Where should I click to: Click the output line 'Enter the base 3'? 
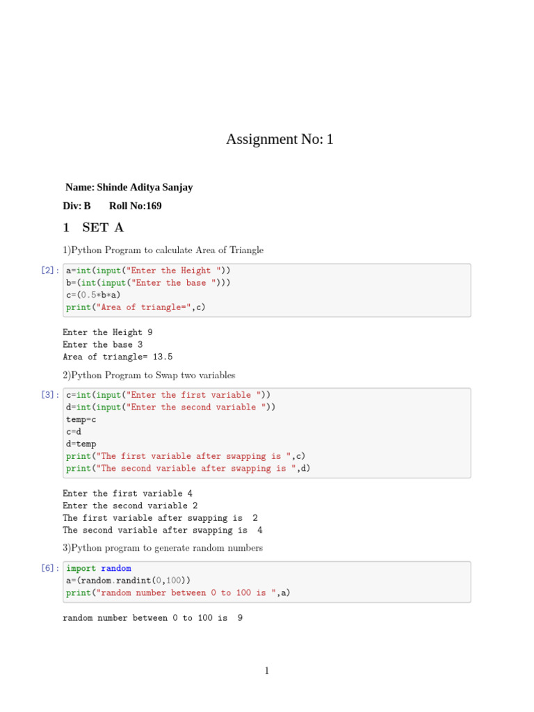coord(103,345)
